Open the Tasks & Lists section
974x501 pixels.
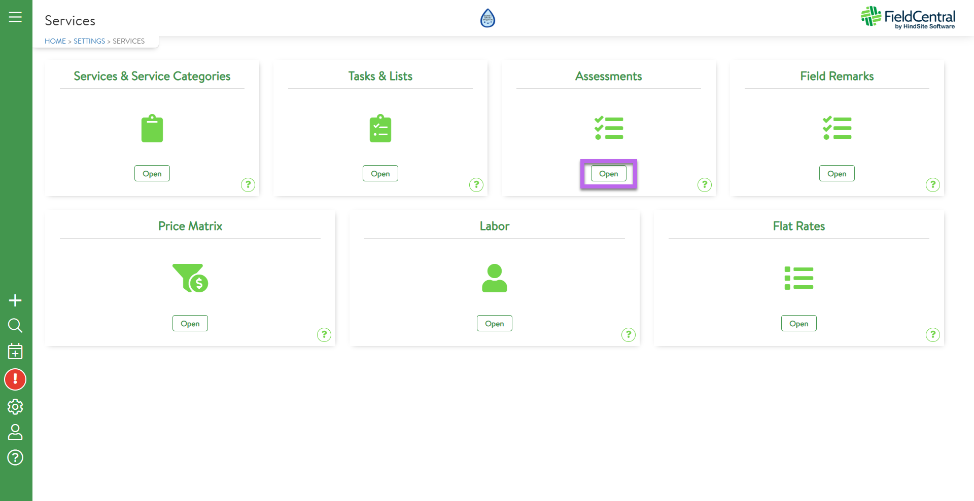coord(380,173)
